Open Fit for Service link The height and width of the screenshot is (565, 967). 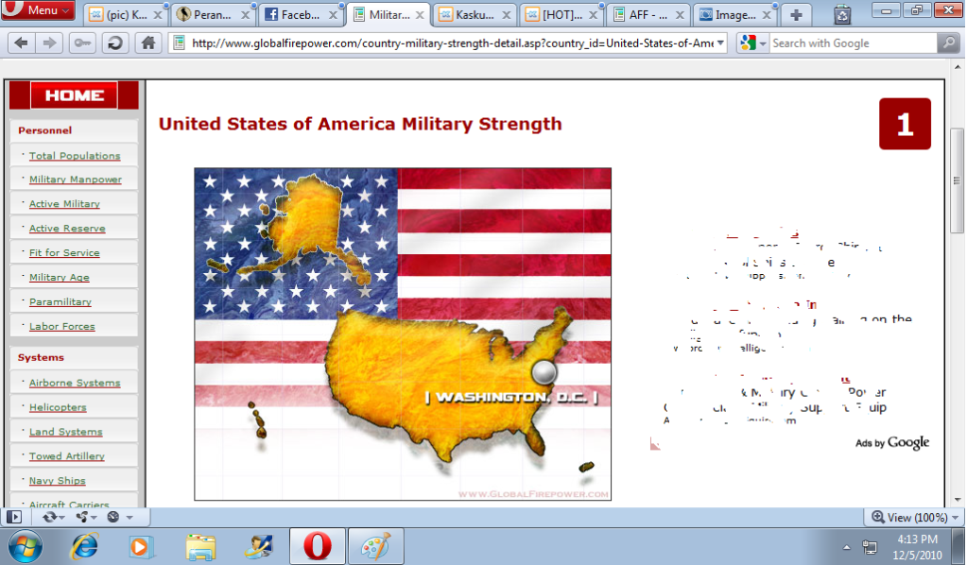pyautogui.click(x=64, y=252)
